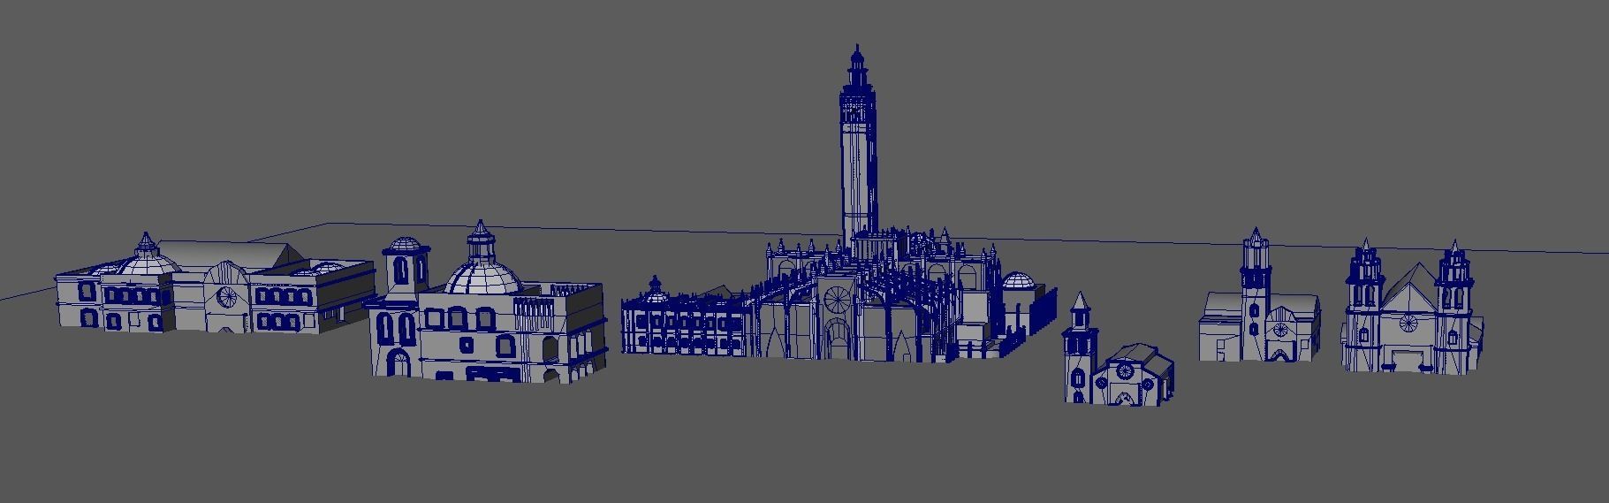
Task: Select the twin-tower church model
Action: pos(1410,306)
